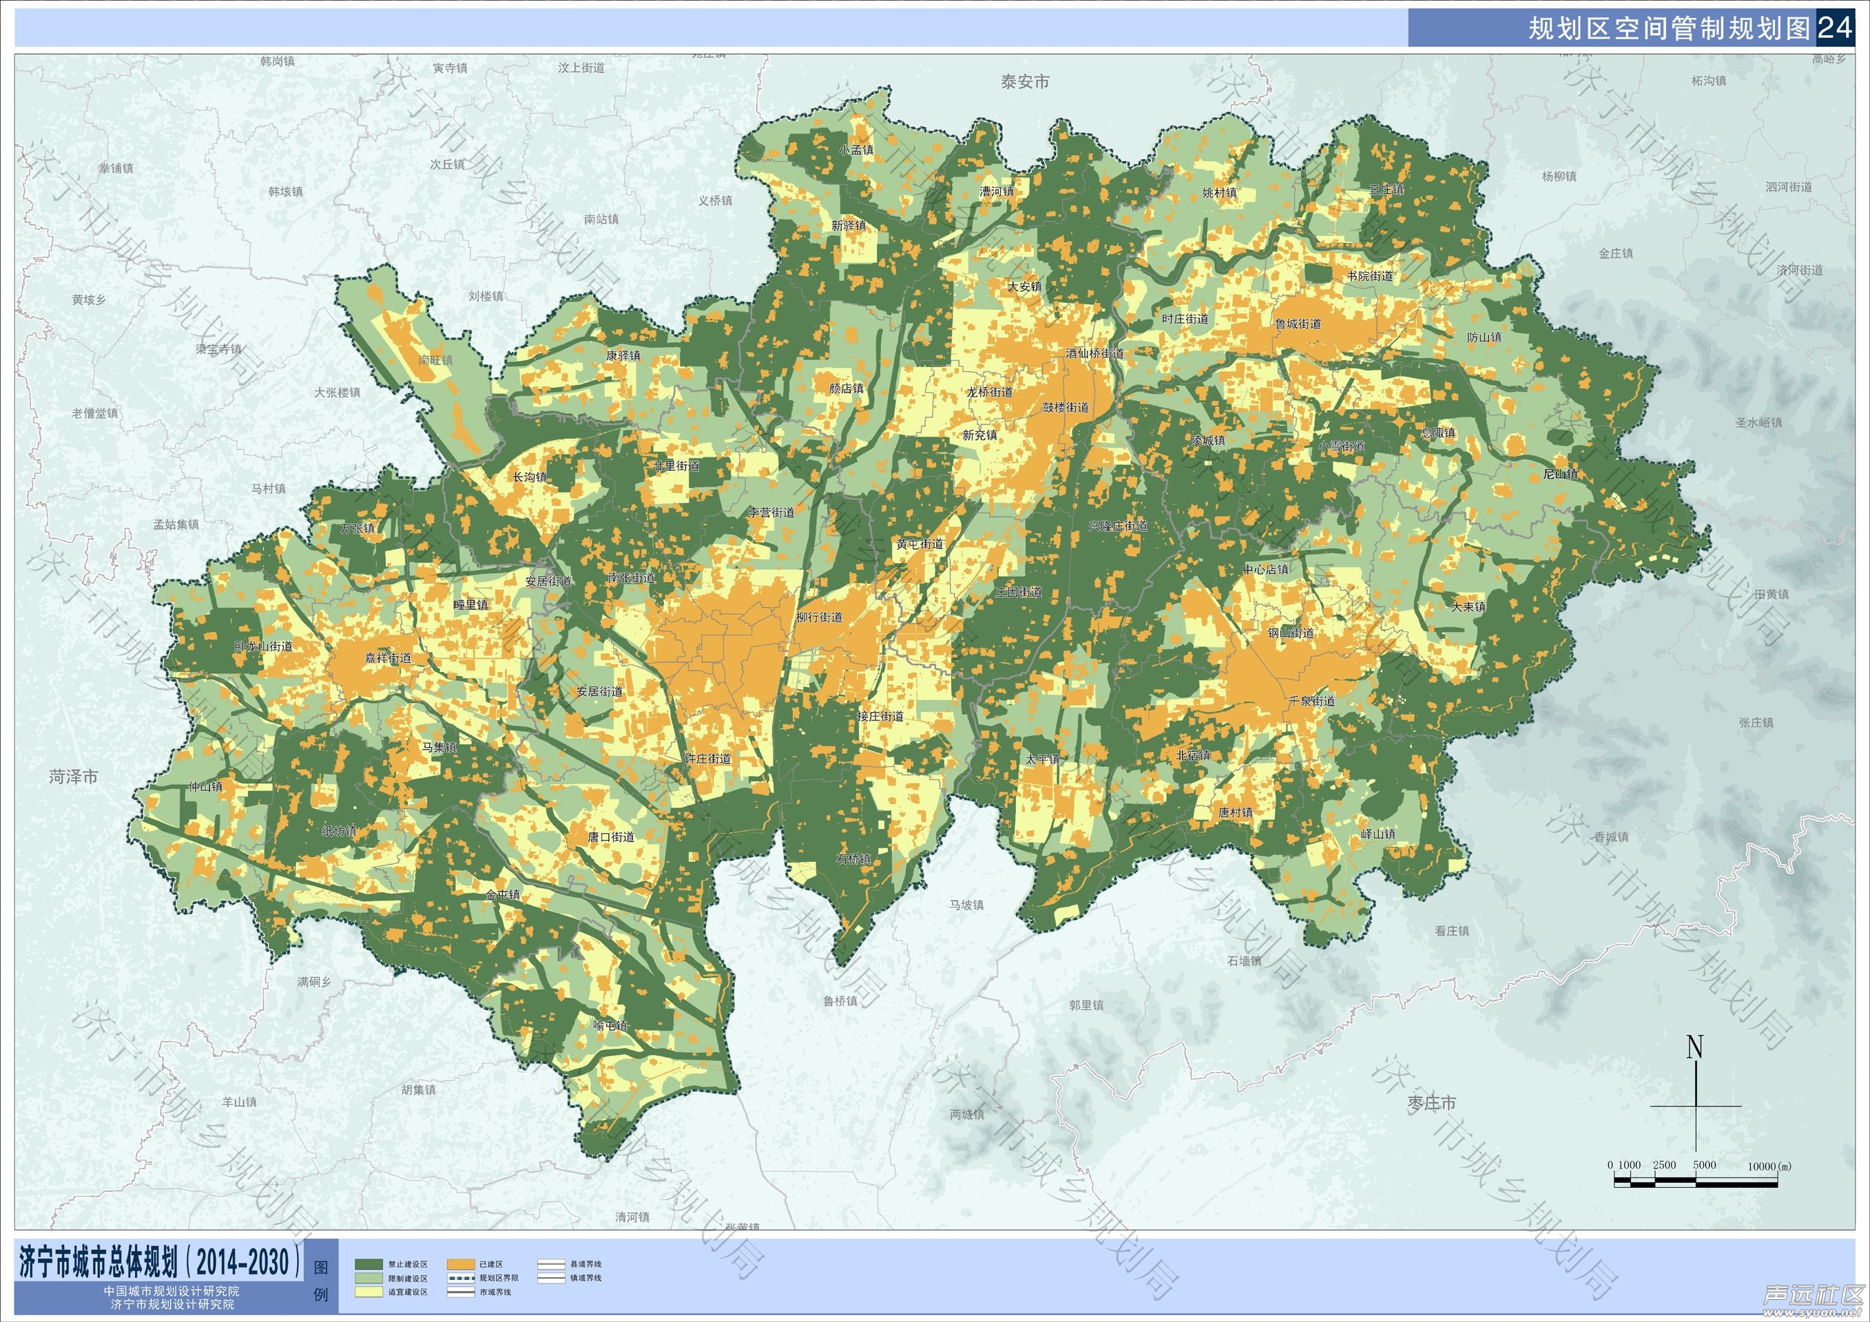Click the 时庄街道 map label
The image size is (1870, 1322).
(1185, 319)
